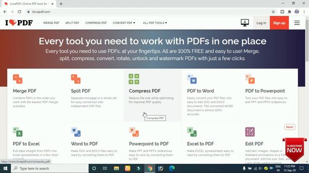Click the Word to PDF icon

(x=76, y=132)
